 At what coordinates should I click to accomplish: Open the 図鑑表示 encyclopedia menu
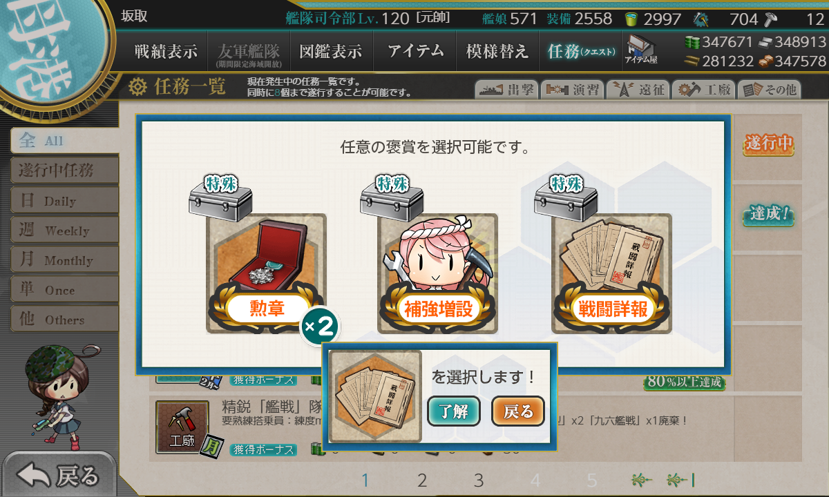tap(331, 51)
